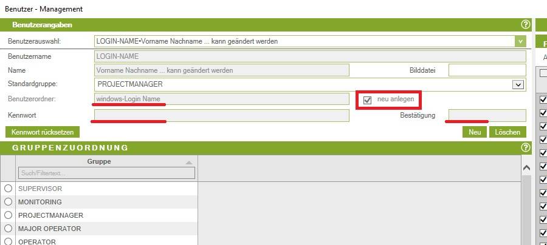Click the Name text field

[x=221, y=70]
